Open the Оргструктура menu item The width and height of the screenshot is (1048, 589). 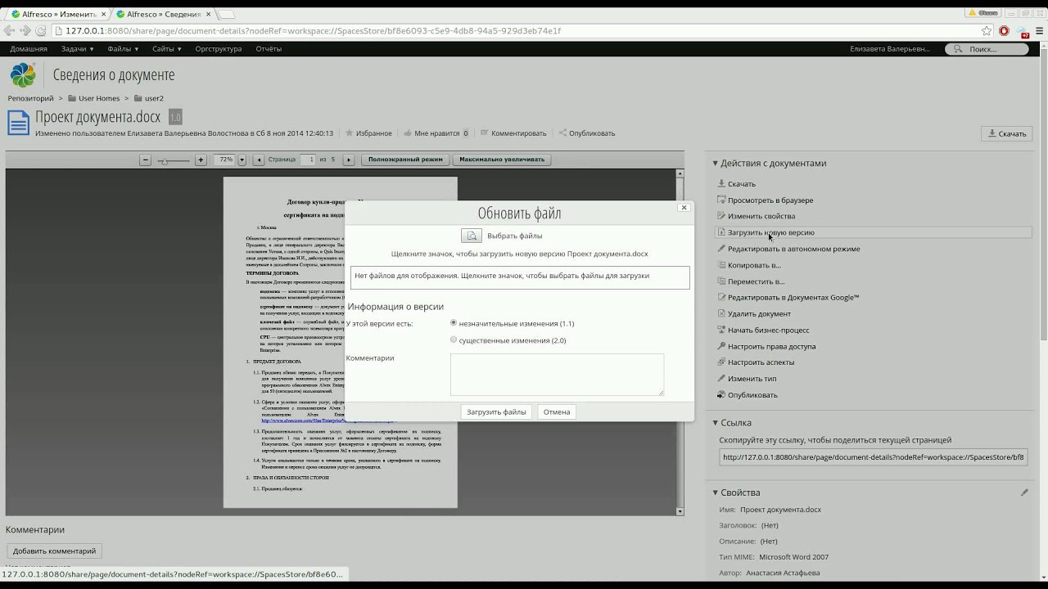219,49
